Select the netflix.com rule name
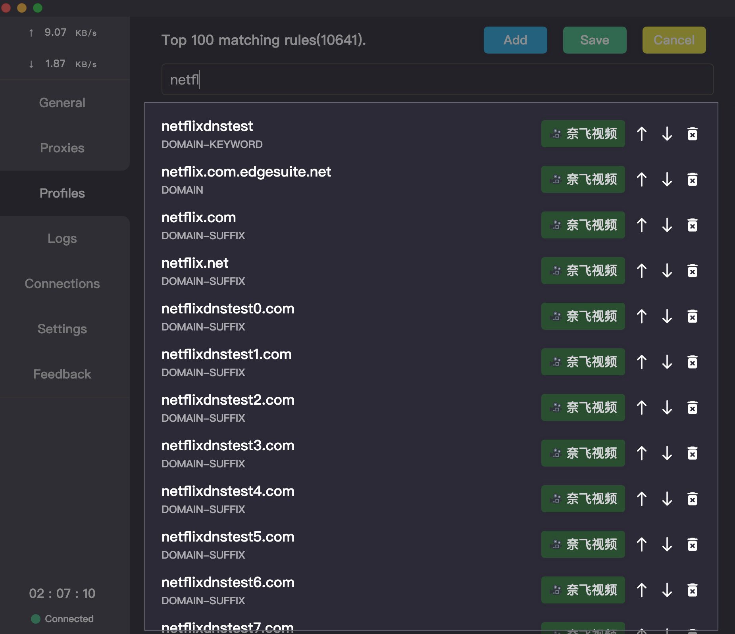735x634 pixels. point(199,217)
